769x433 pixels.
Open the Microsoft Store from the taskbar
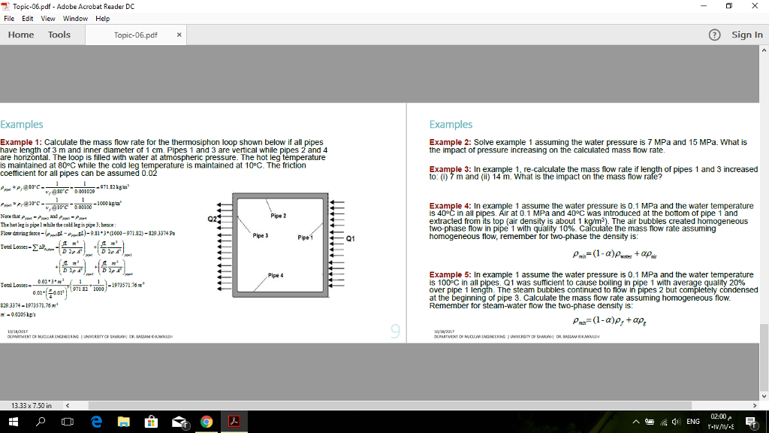(x=152, y=422)
